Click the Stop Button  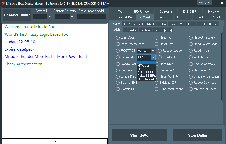(197, 135)
